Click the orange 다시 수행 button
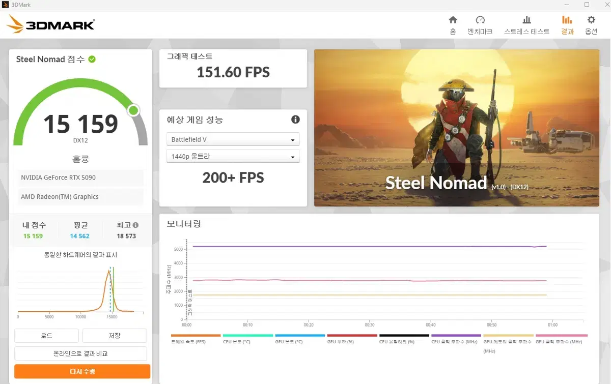Screen dimensions: 611x384 (82, 371)
